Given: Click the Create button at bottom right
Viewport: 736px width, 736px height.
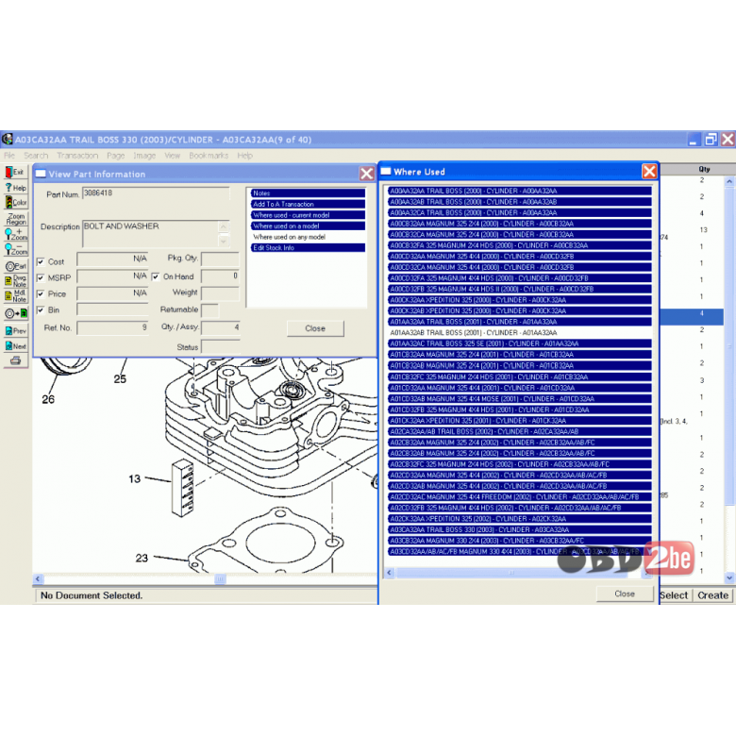Looking at the screenshot, I should (712, 595).
